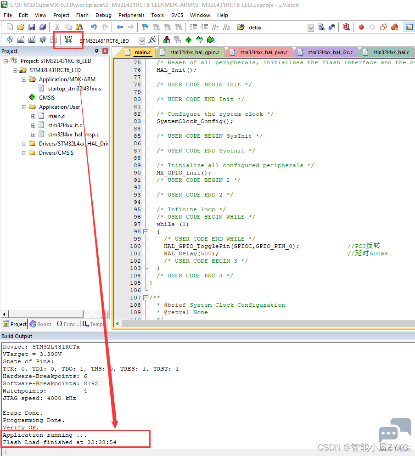Collapse the STM32L431RCT6_LED target node
The height and width of the screenshot is (456, 415).
[15, 70]
